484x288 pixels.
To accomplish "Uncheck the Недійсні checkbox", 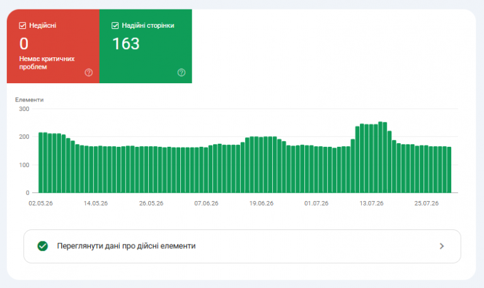I will pyautogui.click(x=23, y=26).
